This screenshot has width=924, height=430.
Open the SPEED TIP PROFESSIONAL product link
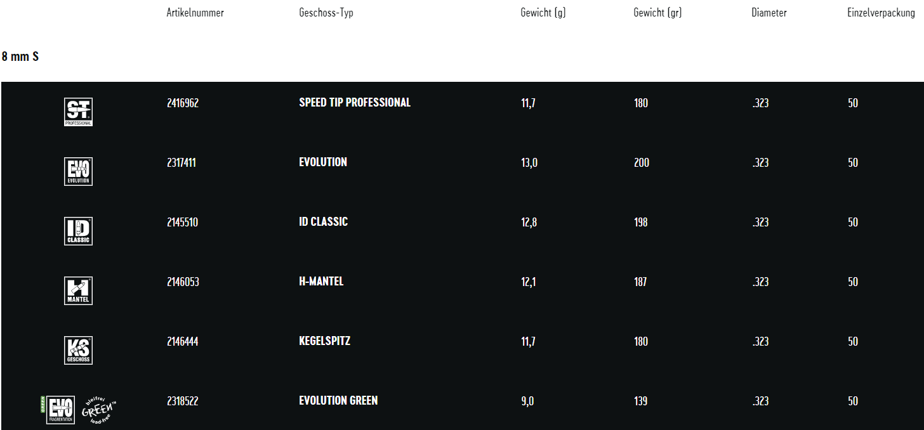[x=354, y=103]
